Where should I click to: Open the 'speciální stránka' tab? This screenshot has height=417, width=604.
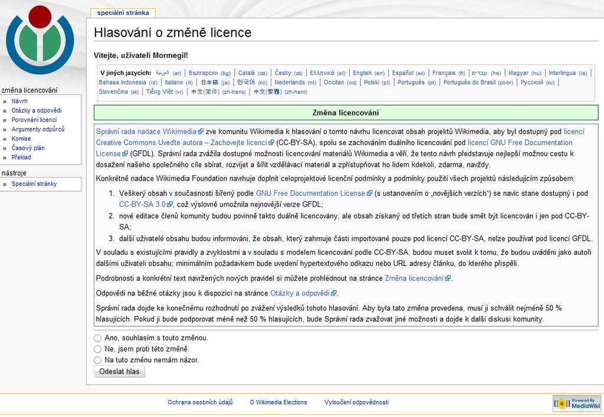123,13
